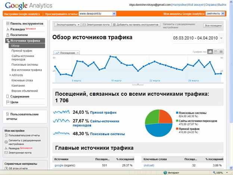Open the Версии объявлений sidebar item
Screen dimensions: 233x175
[x=25, y=91]
